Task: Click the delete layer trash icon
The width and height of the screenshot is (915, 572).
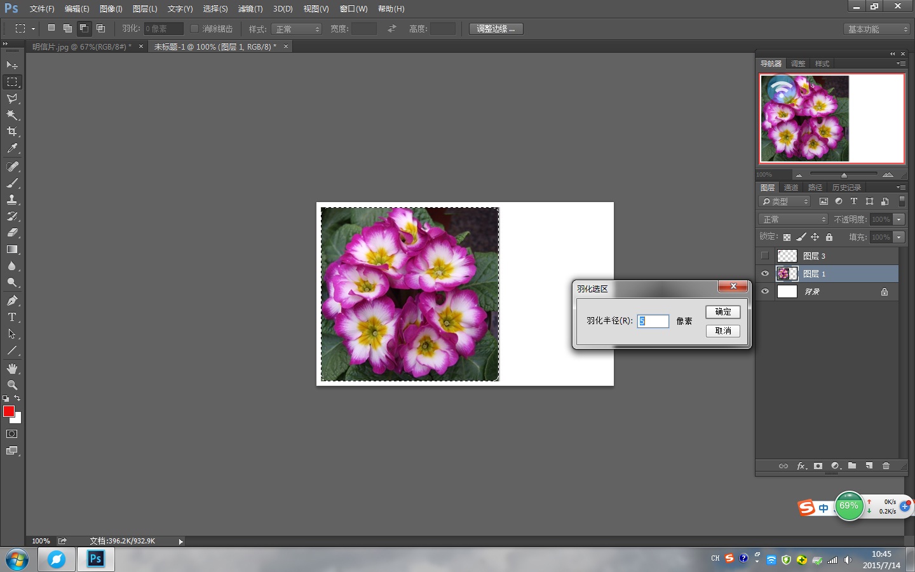Action: 886,466
